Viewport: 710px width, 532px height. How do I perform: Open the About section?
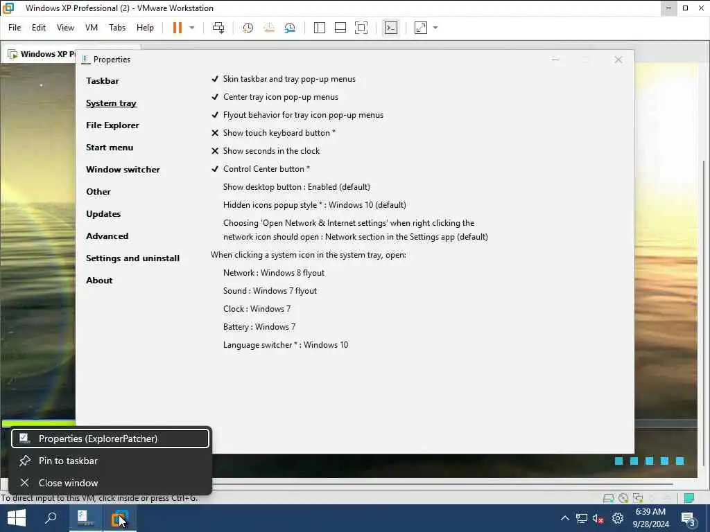coord(99,281)
